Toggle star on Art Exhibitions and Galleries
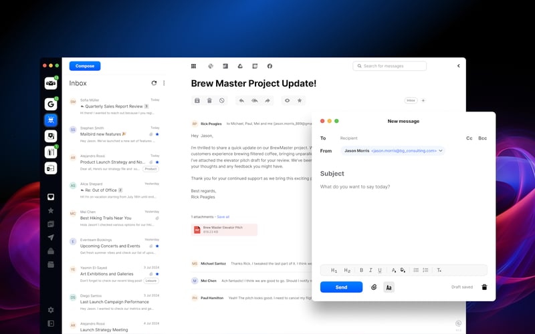The width and height of the screenshot is (535, 334). click(157, 274)
